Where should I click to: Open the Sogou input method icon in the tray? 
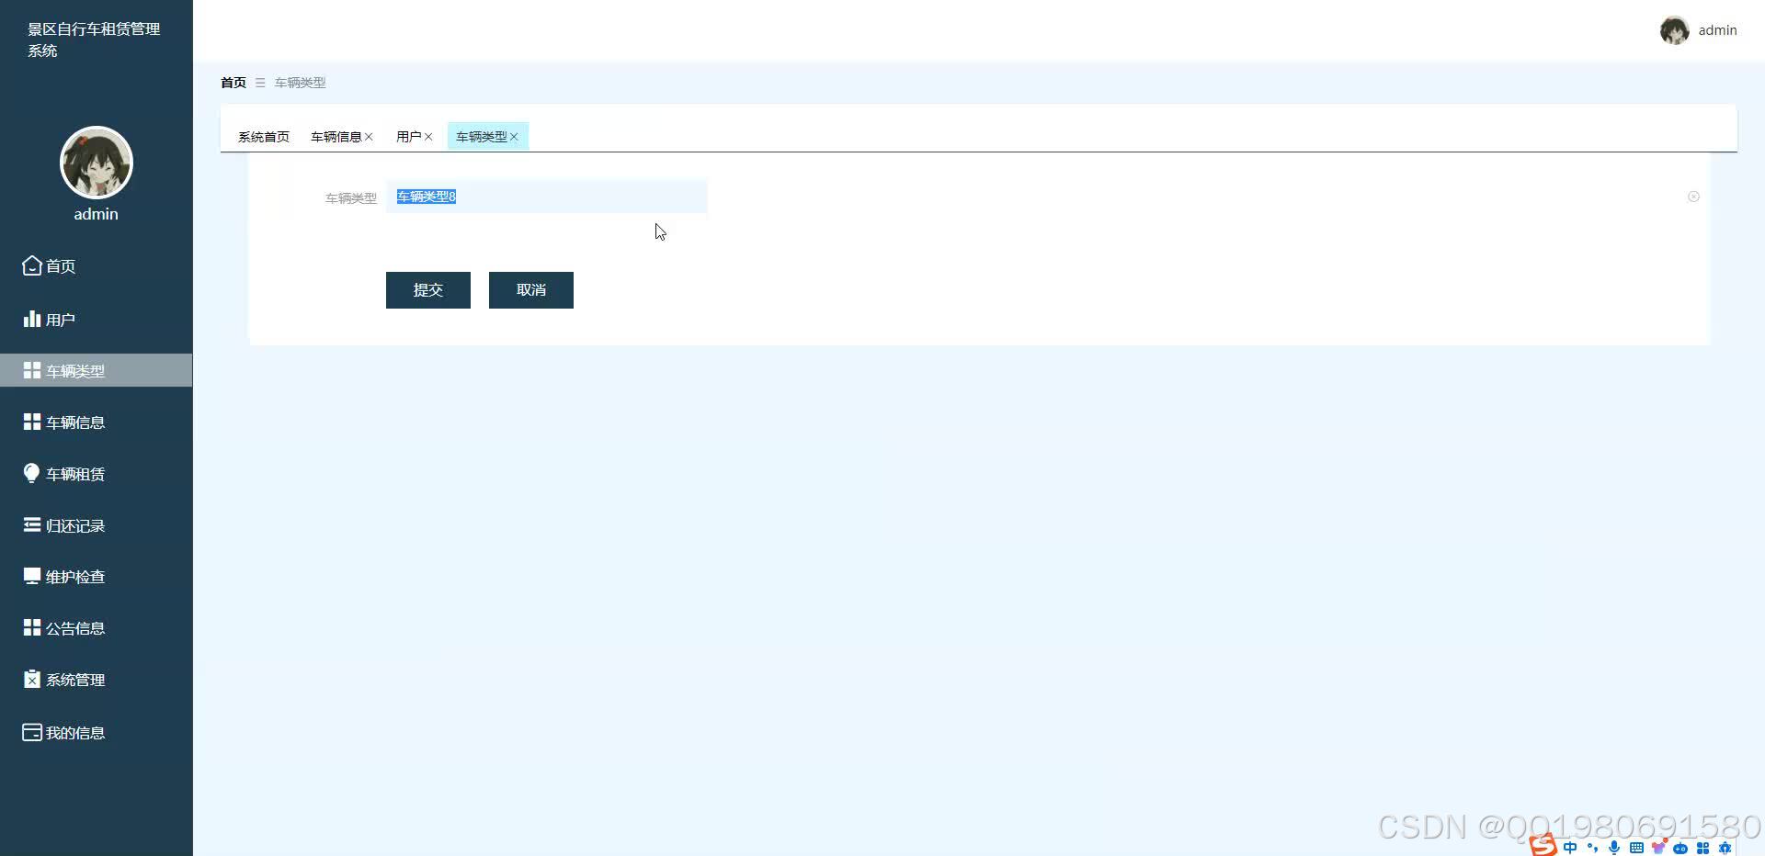coord(1543,845)
